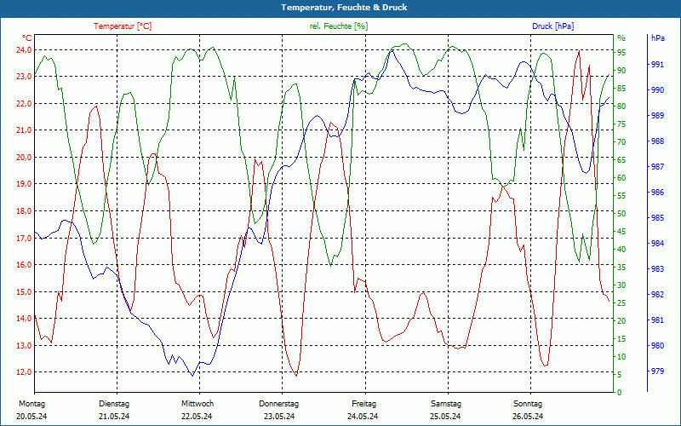The width and height of the screenshot is (681, 426).
Task: Click the 'Sonntag' day label
Action: (x=528, y=404)
